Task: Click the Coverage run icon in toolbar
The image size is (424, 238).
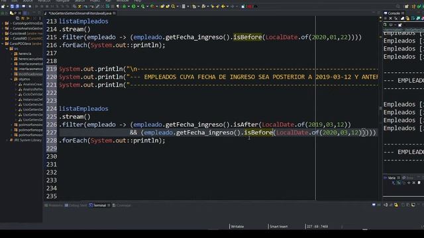Action: point(143,6)
